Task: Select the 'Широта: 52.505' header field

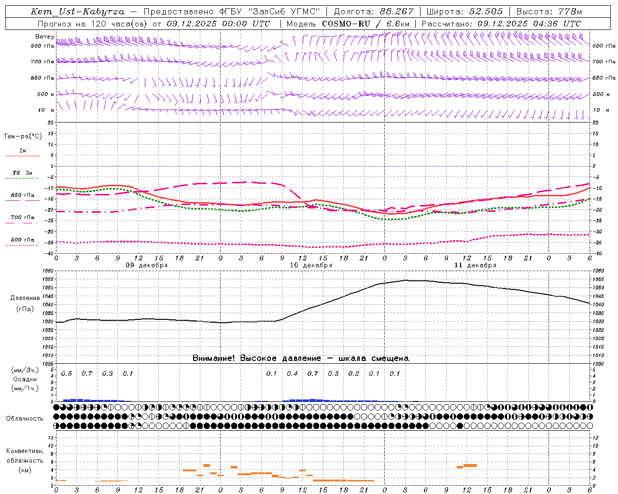Action: click(x=465, y=12)
